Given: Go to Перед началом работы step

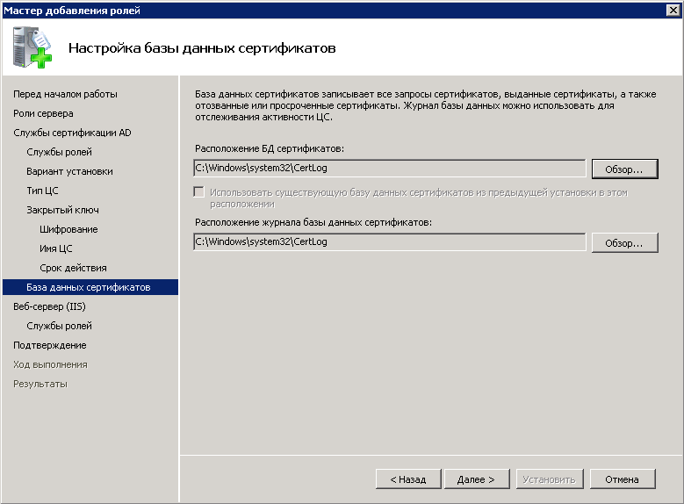Looking at the screenshot, I should click(x=65, y=94).
